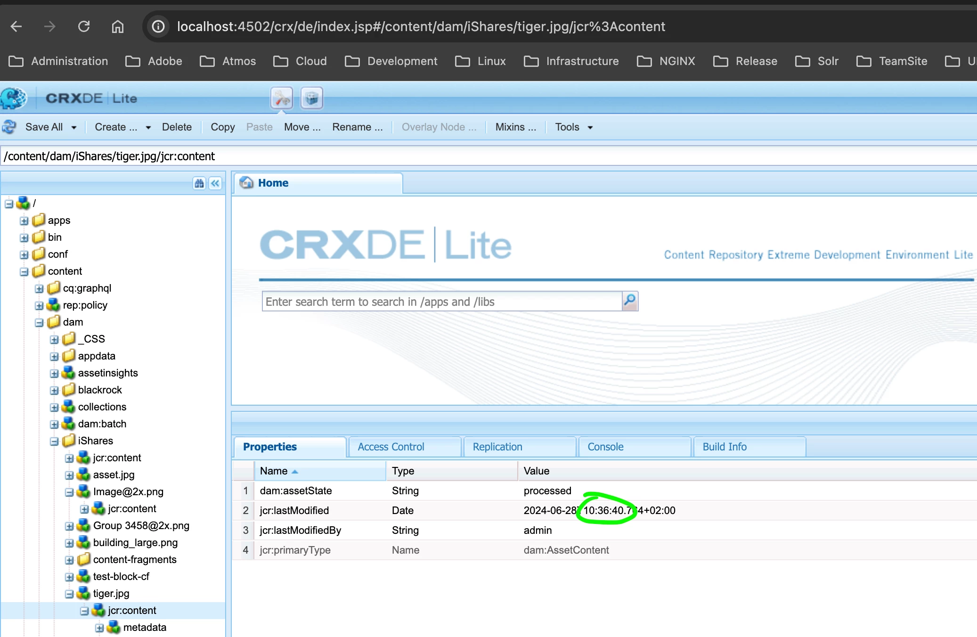Reload the page with browser refresh
This screenshot has height=637, width=977.
pyautogui.click(x=84, y=26)
